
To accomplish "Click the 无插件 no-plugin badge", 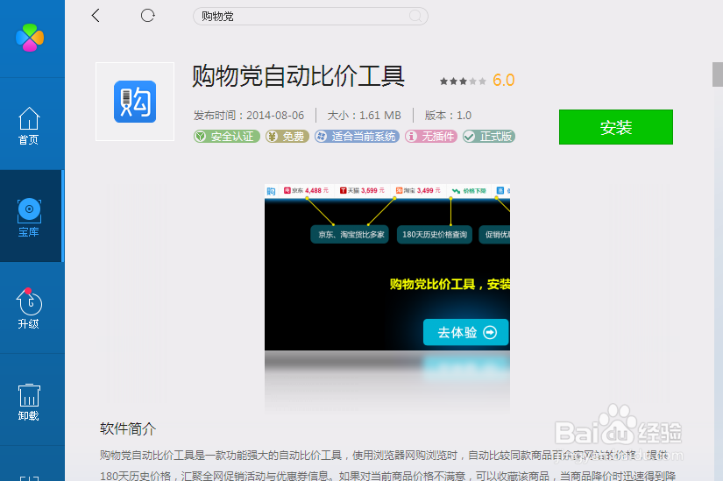I will point(430,137).
